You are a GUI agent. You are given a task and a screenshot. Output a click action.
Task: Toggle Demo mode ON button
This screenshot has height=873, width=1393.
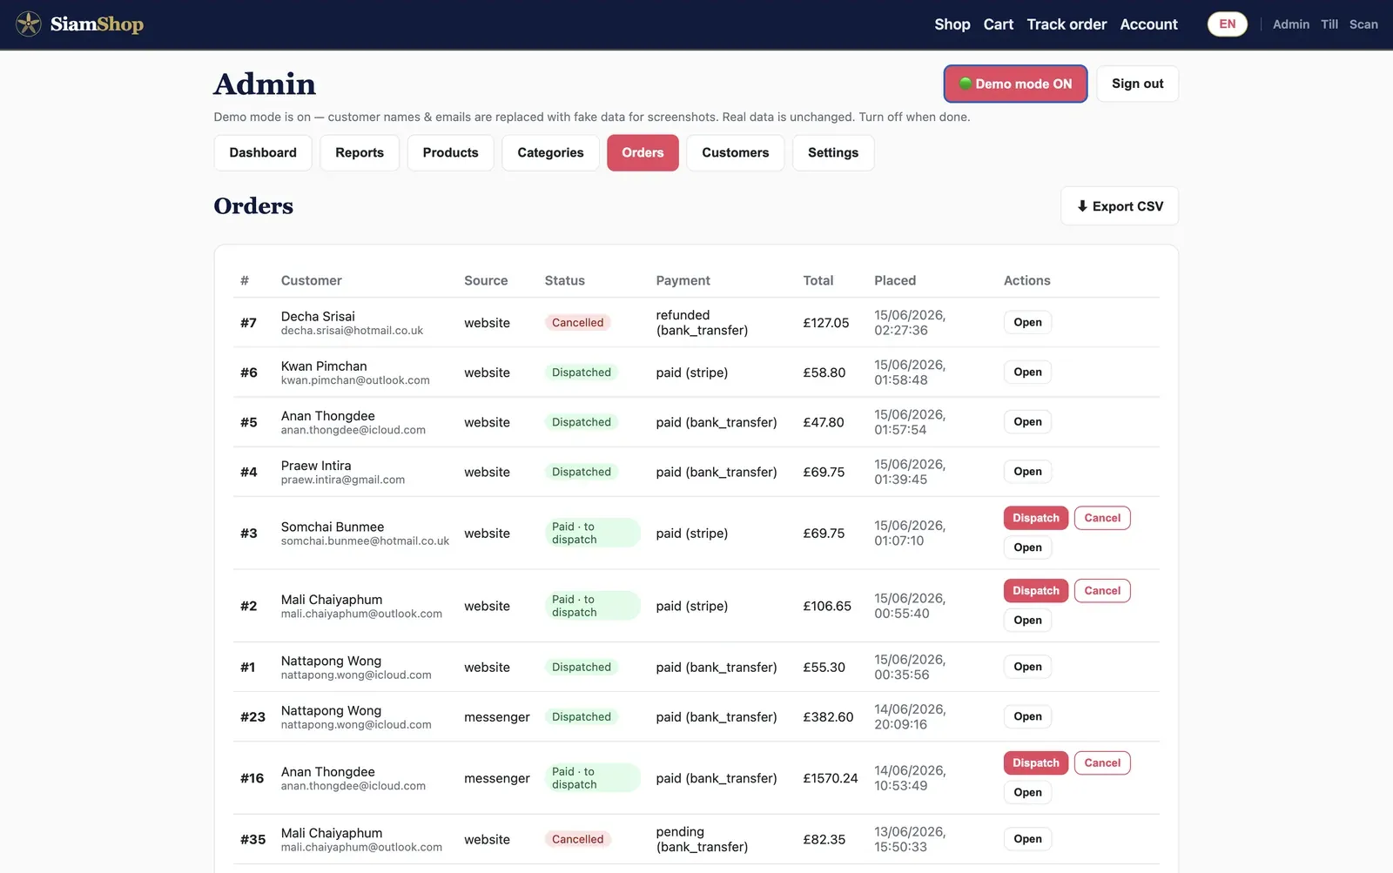(1015, 84)
